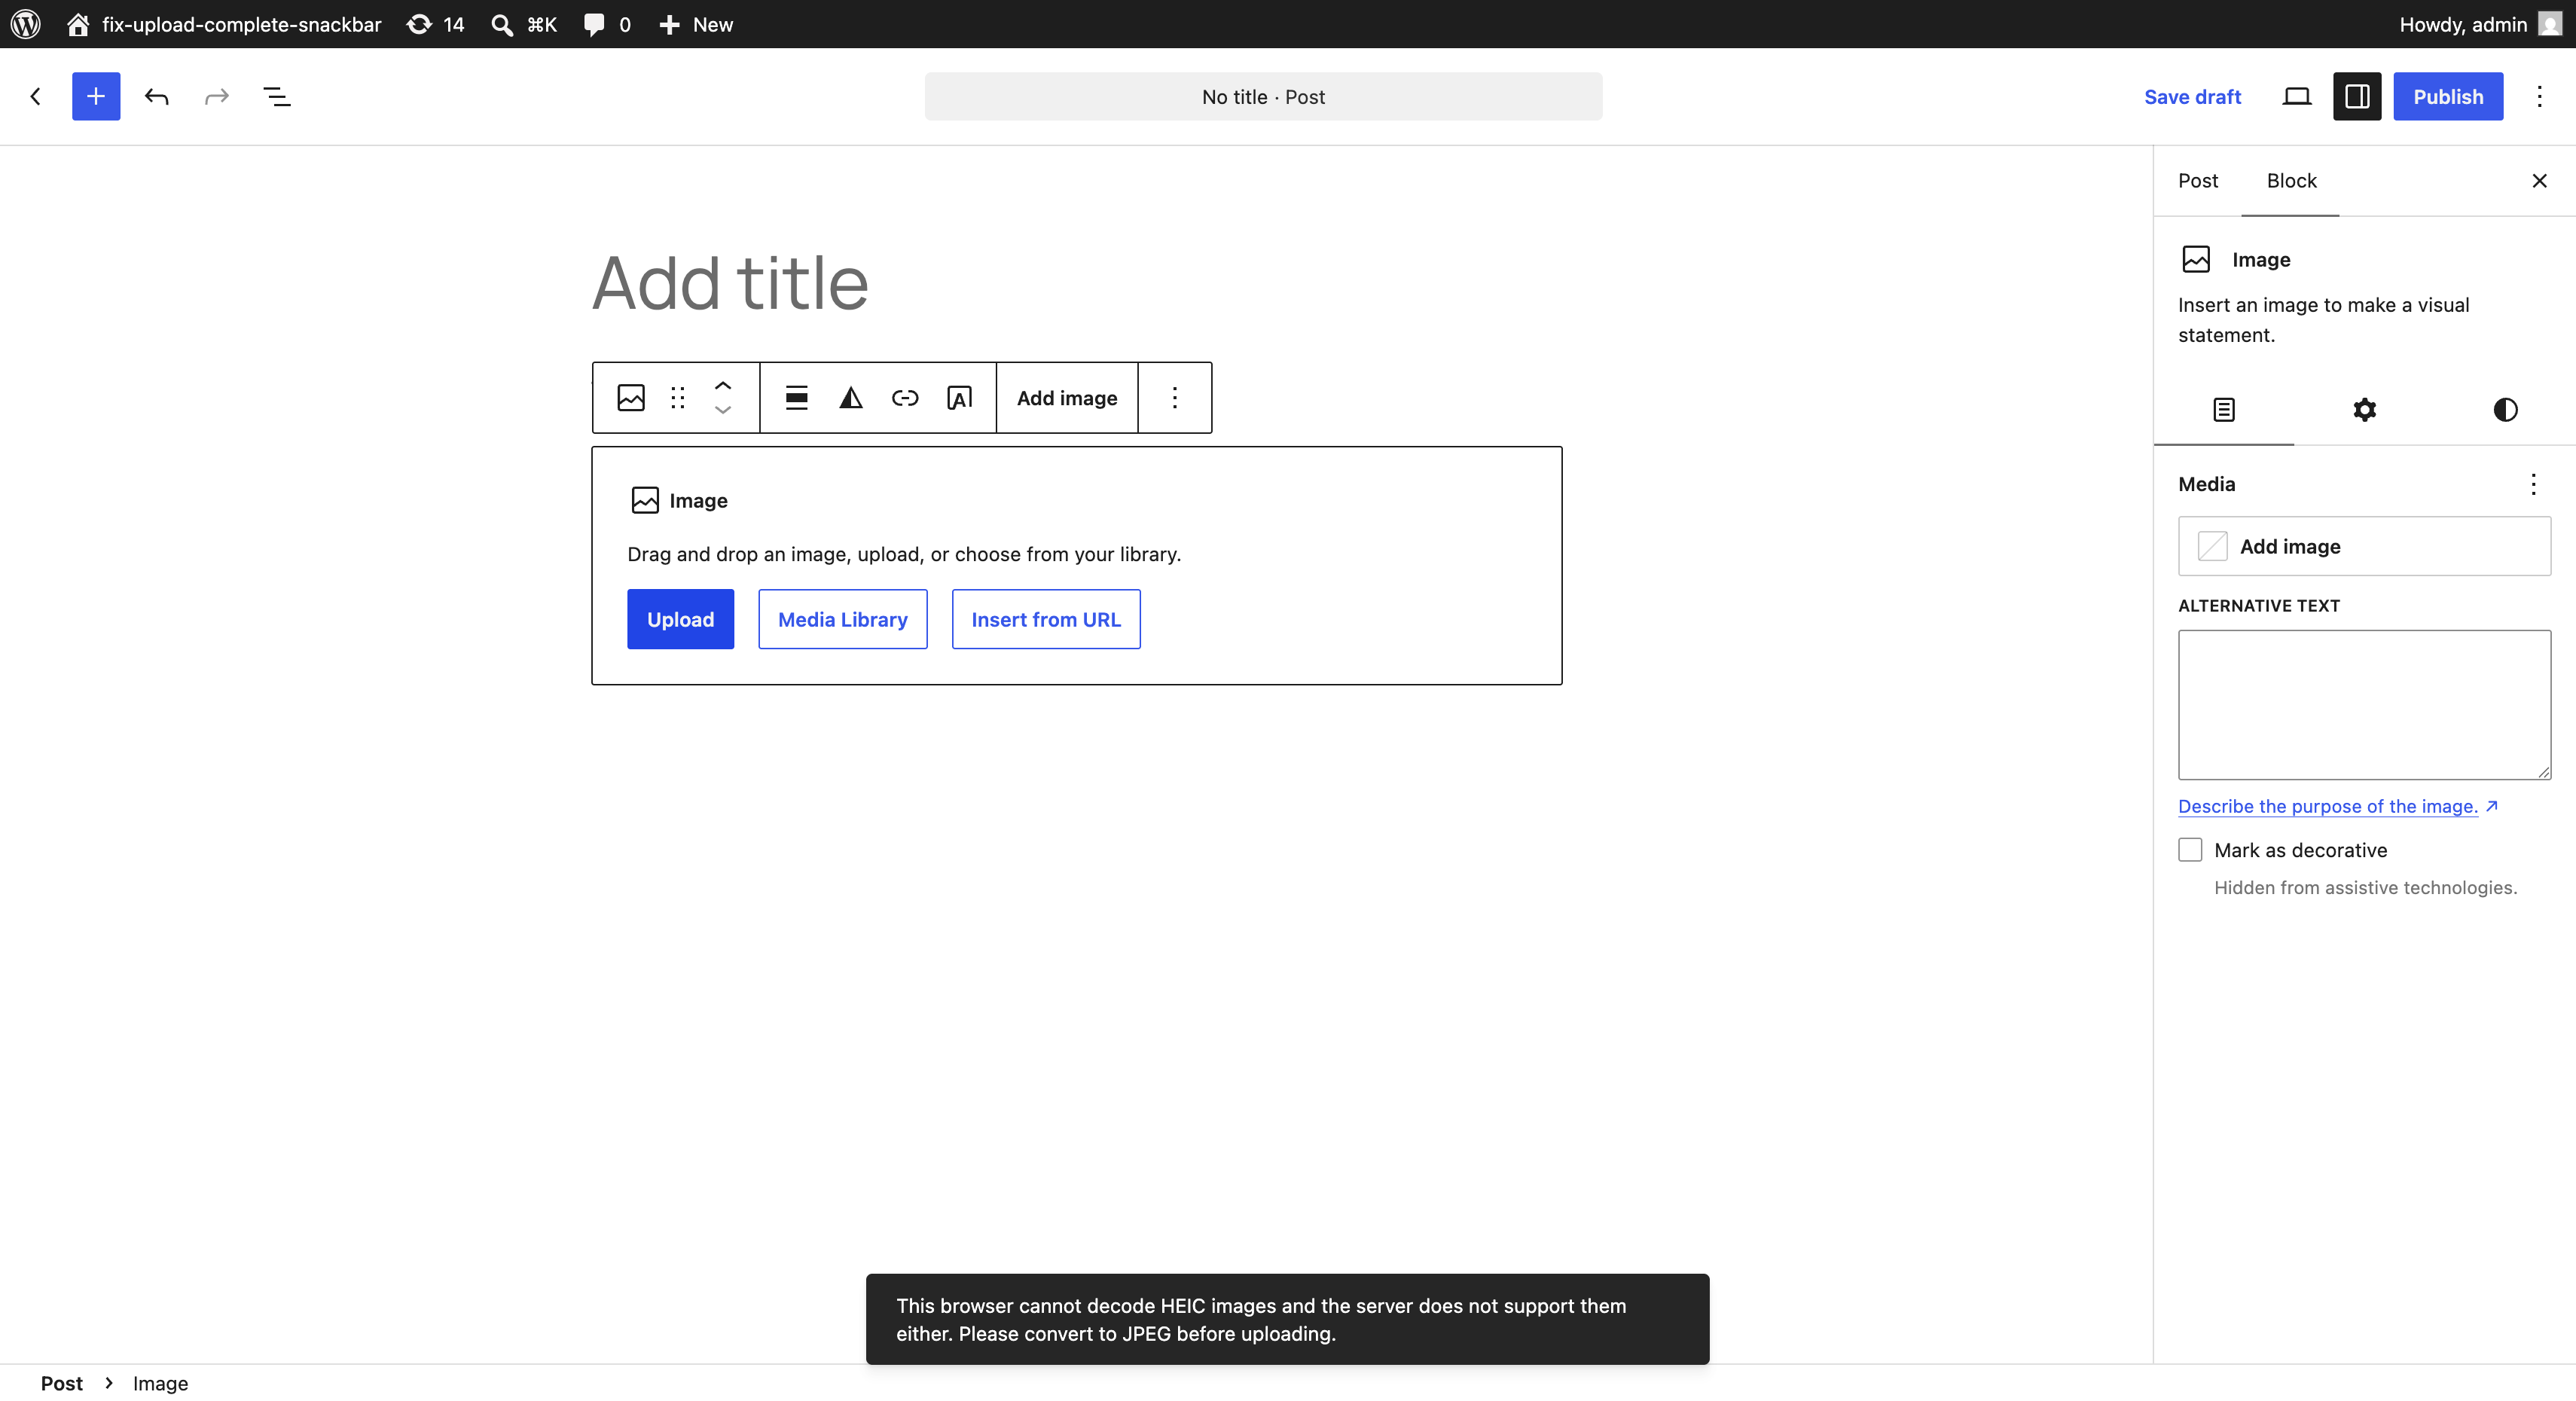This screenshot has height=1401, width=2576.
Task: Open block options three-dot menu in toolbar
Action: tap(1175, 398)
